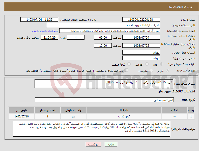The height and width of the screenshot is (151, 199).
Task: Select the خدمت radio button
Action: (147, 64)
